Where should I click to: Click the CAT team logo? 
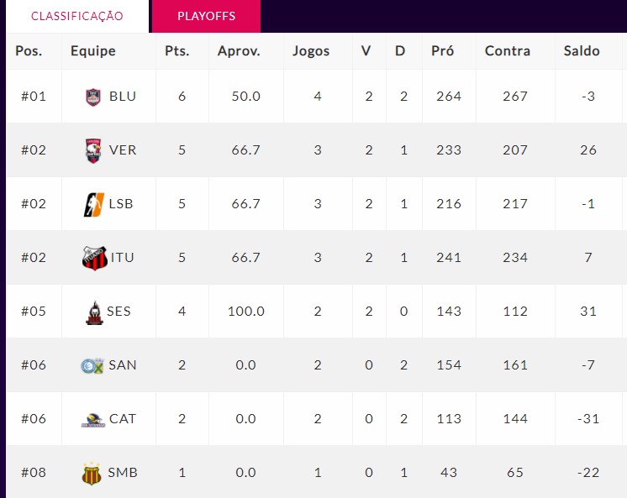[x=93, y=420]
